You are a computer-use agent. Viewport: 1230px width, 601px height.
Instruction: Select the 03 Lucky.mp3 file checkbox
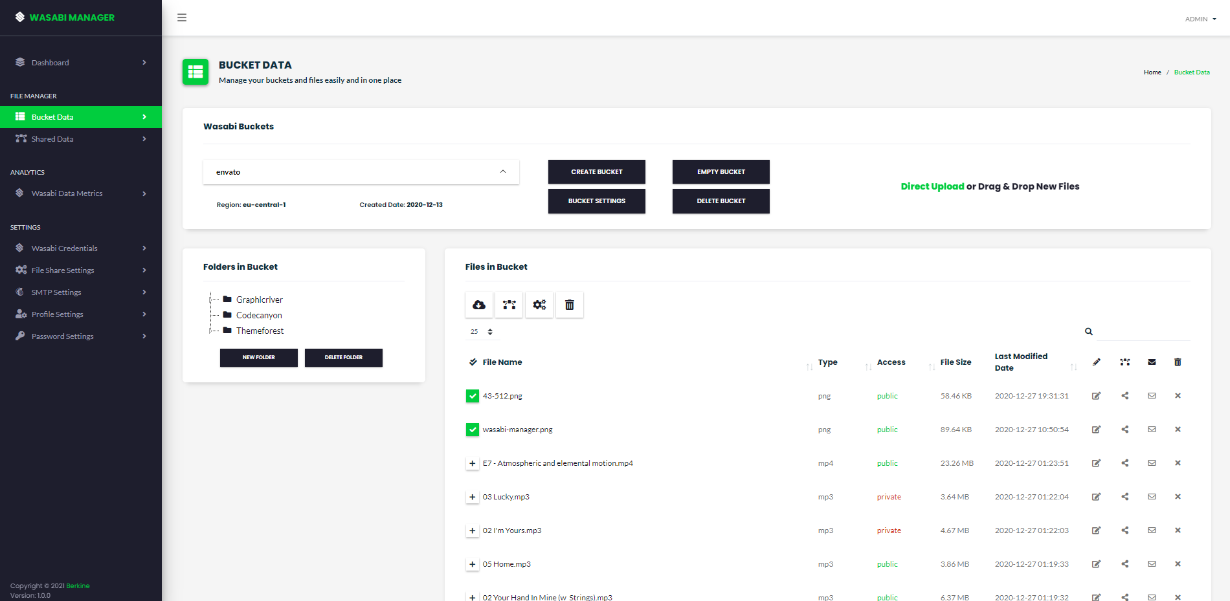(x=473, y=497)
